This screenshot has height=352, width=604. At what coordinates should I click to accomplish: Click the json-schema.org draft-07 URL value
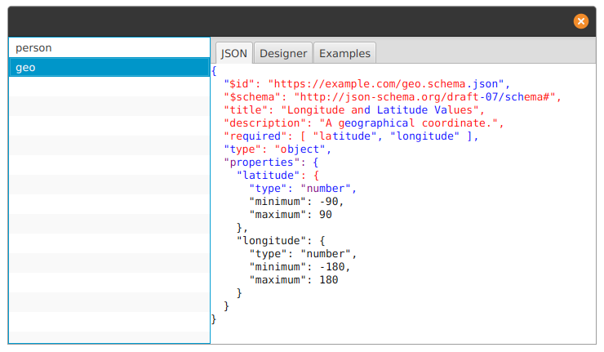tap(424, 97)
